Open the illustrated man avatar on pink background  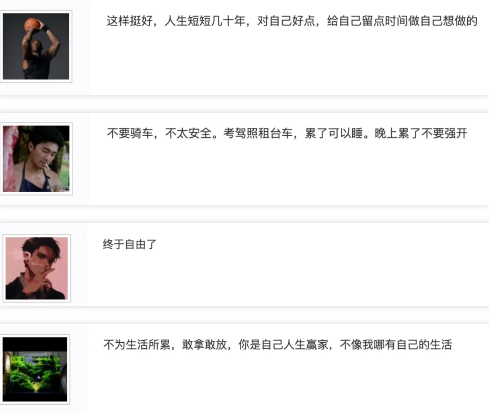pyautogui.click(x=37, y=268)
